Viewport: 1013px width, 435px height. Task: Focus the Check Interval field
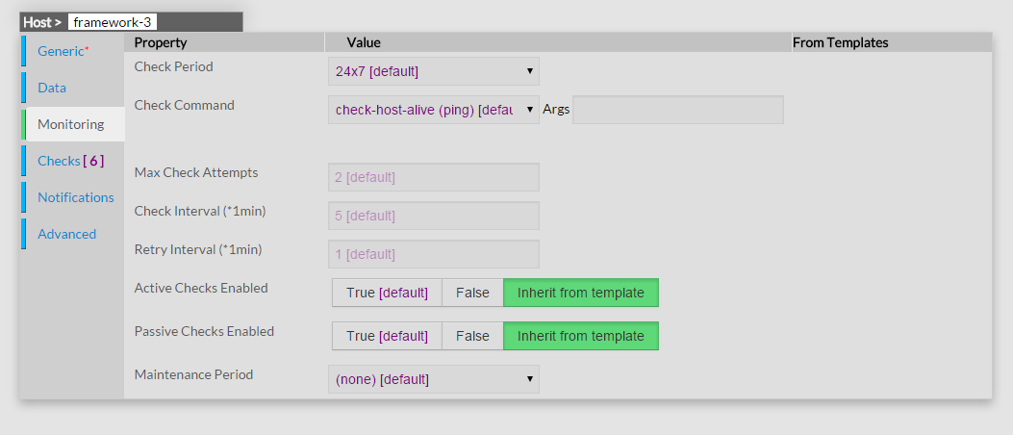[x=433, y=216]
